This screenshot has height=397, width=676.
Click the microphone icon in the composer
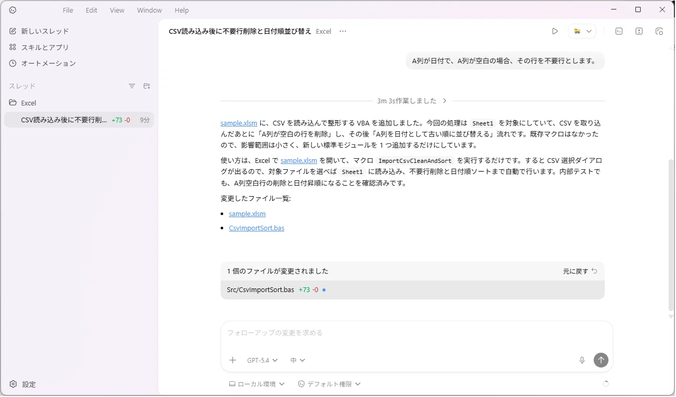582,360
